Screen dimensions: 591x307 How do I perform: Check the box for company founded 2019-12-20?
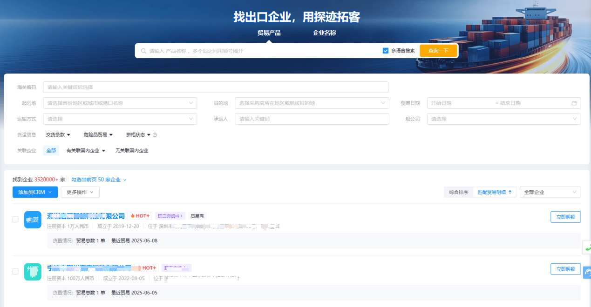(15, 220)
